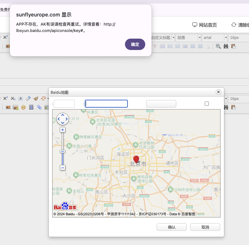
Task: Click the magnifier preview icon in the upper editor
Action: (218, 46)
